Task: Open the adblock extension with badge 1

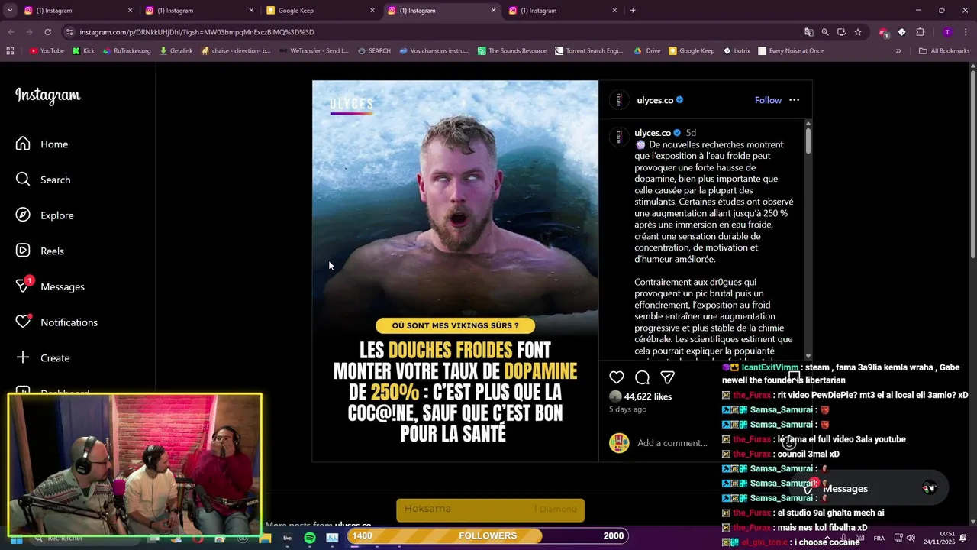Action: (884, 32)
